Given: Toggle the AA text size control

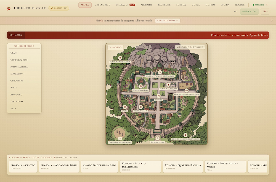Looking at the screenshot, I should (x=235, y=12).
